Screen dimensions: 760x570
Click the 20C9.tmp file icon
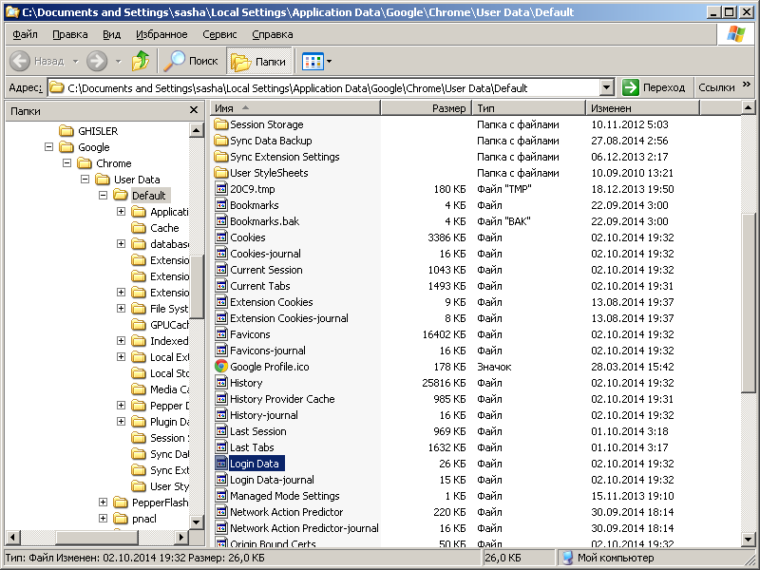click(x=221, y=188)
